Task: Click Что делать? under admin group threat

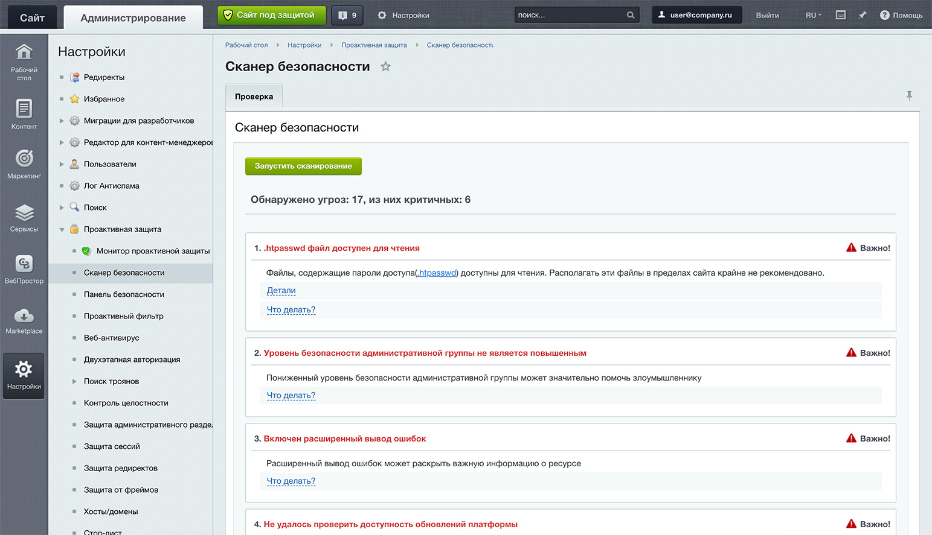Action: click(291, 395)
